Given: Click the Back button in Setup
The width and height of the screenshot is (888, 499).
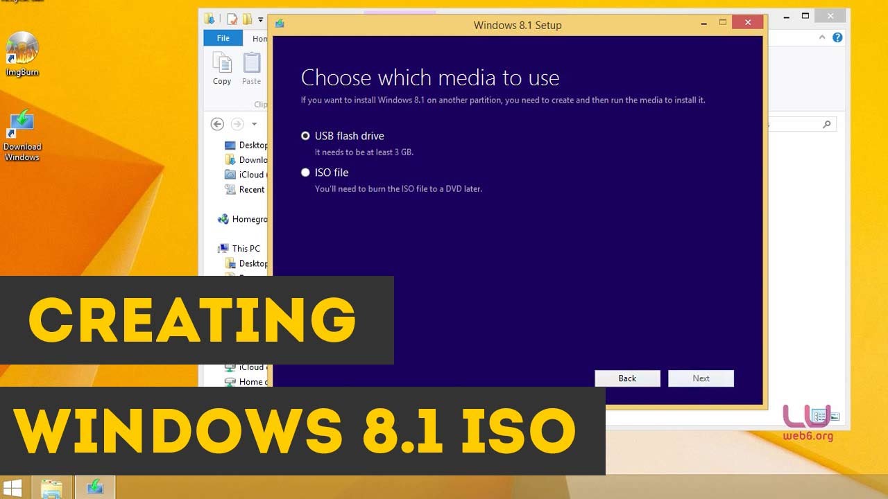Looking at the screenshot, I should [627, 378].
